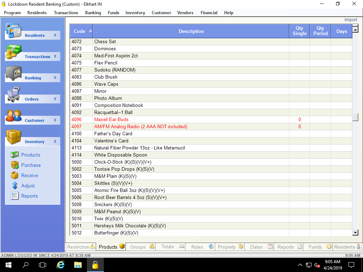Viewport: 363px width, 272px height.
Task: Click the Days column header
Action: point(341,31)
